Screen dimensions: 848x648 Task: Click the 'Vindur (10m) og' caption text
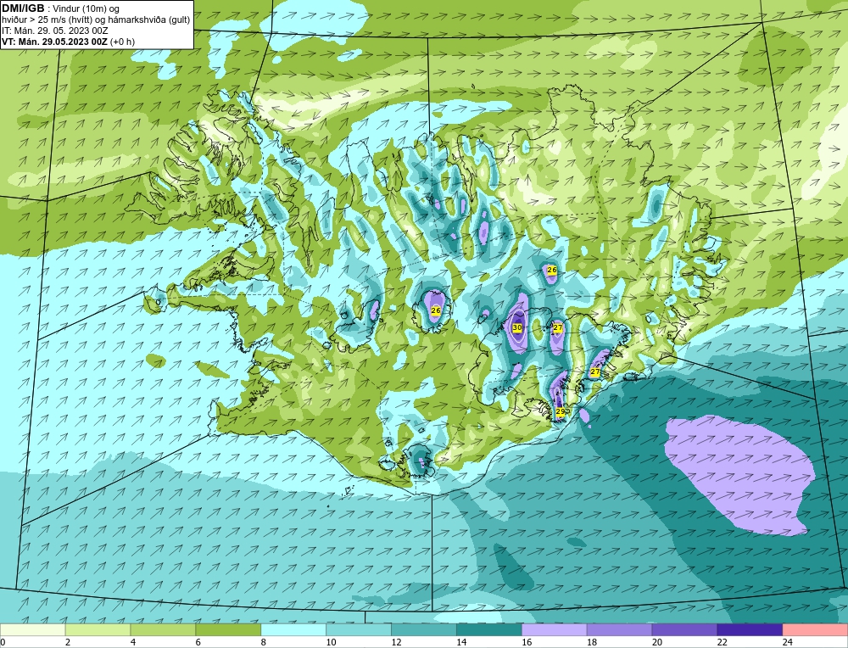tap(87, 8)
